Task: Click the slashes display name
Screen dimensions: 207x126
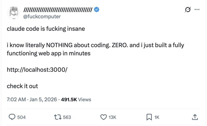Action: pos(58,10)
